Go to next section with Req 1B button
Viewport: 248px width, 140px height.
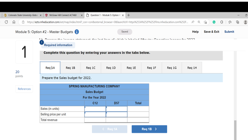(x=149, y=129)
